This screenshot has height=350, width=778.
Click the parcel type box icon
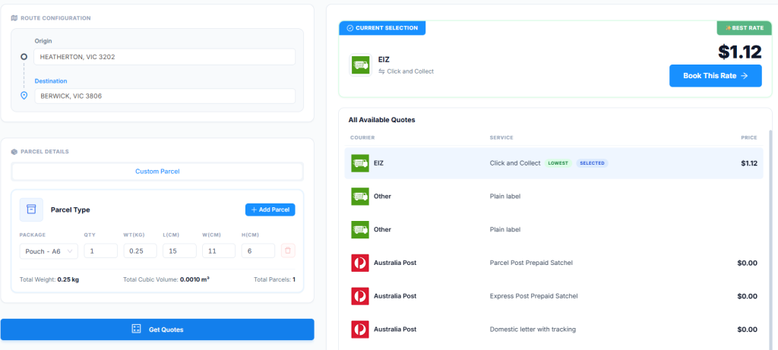click(x=31, y=210)
